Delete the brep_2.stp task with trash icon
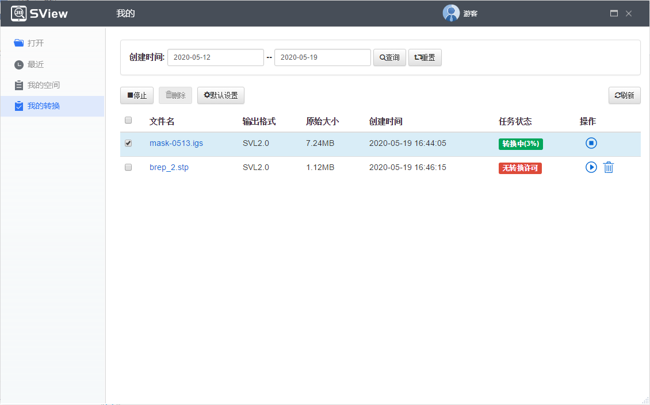 pyautogui.click(x=609, y=167)
